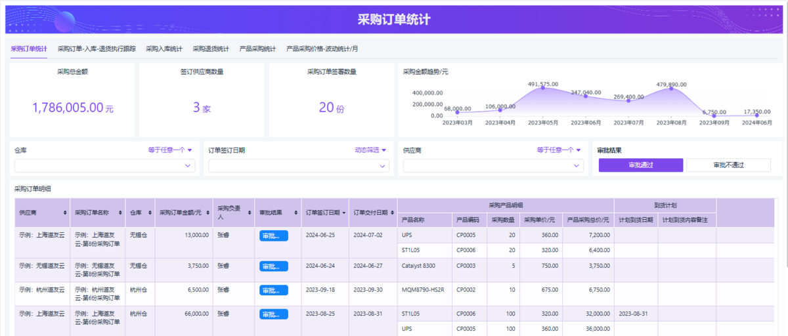The image size is (788, 336).
Task: Sort table by 供应商 column sort icon
Action: coord(64,213)
